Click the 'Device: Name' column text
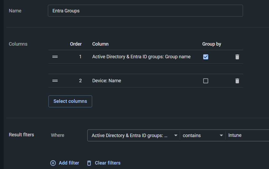 point(107,81)
